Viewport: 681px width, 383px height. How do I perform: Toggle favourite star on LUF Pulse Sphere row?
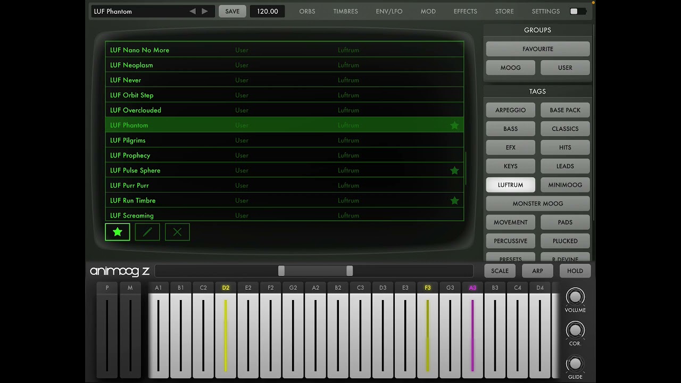[x=454, y=171]
